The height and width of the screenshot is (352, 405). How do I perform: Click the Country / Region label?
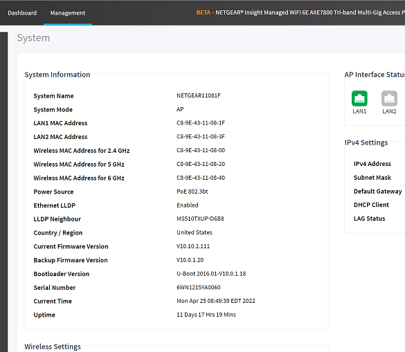58,233
